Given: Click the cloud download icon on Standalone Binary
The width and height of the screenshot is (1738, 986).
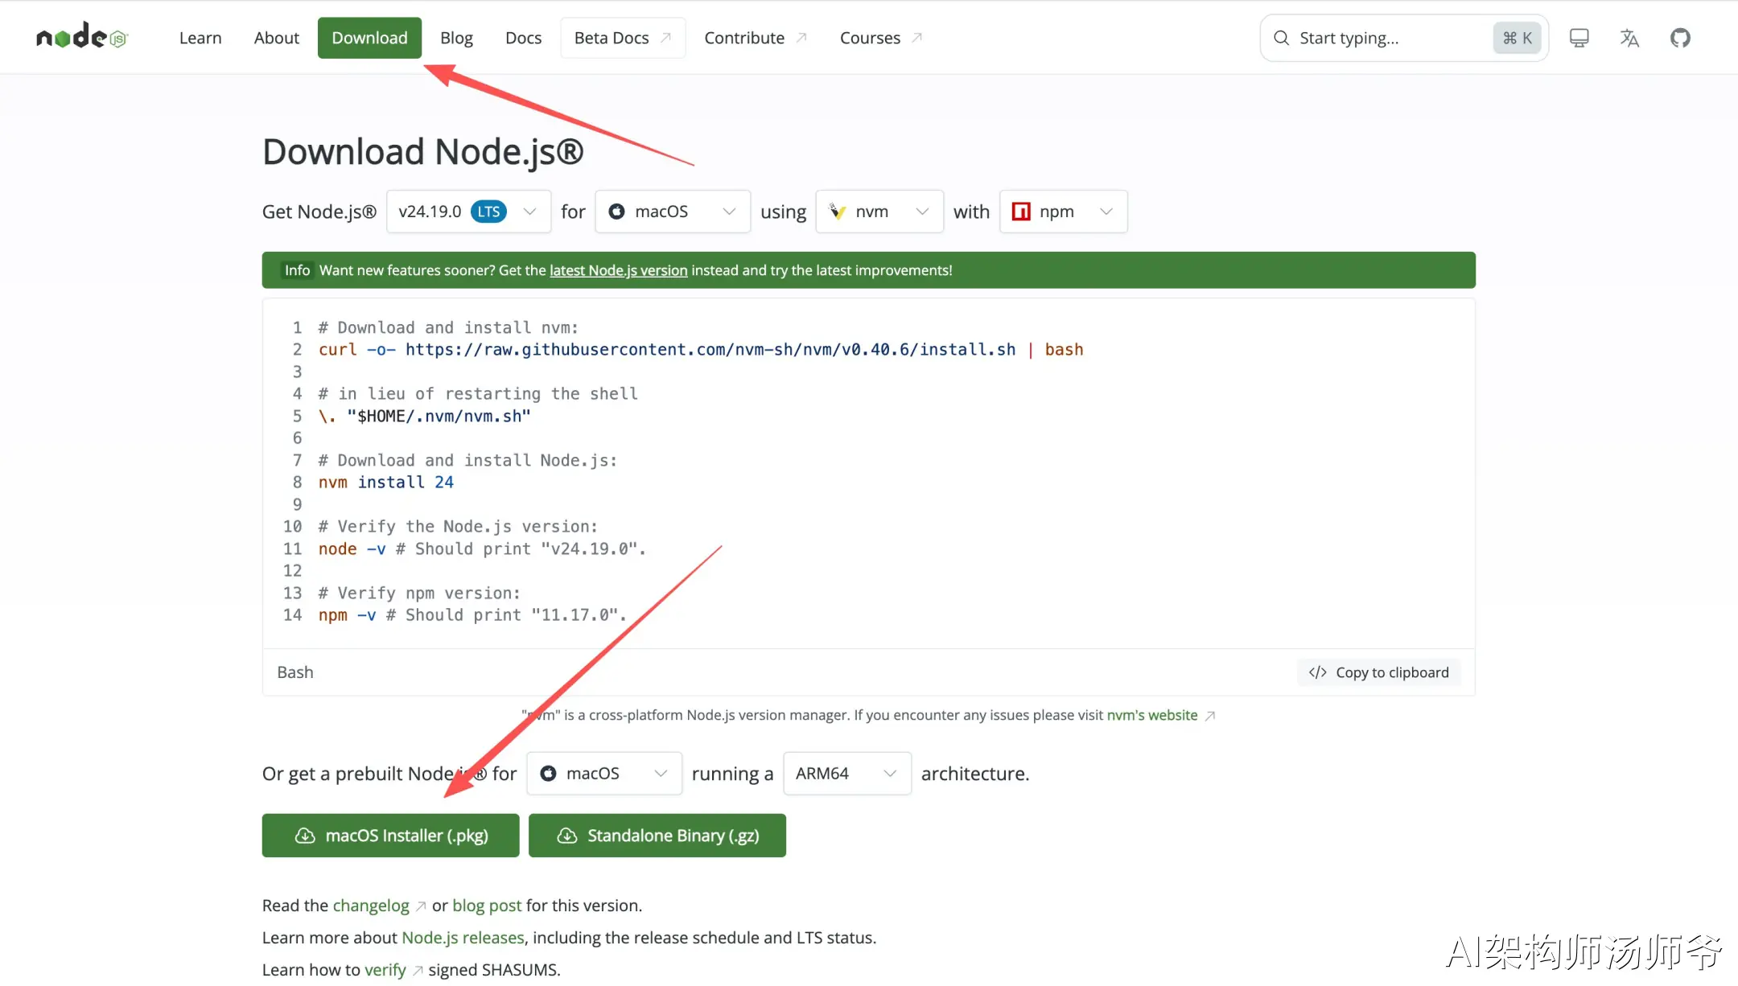Looking at the screenshot, I should click(567, 836).
